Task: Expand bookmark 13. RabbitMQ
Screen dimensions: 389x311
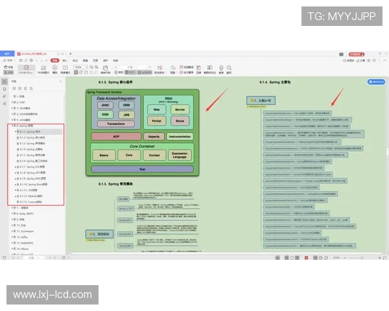Action: click(x=12, y=243)
